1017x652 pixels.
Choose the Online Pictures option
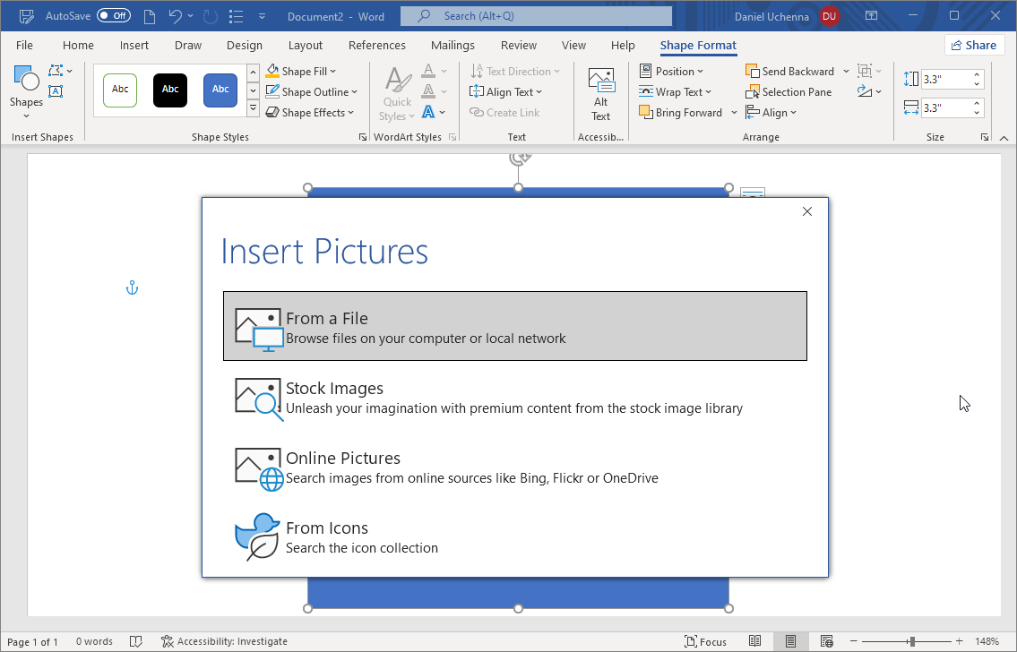(x=514, y=466)
